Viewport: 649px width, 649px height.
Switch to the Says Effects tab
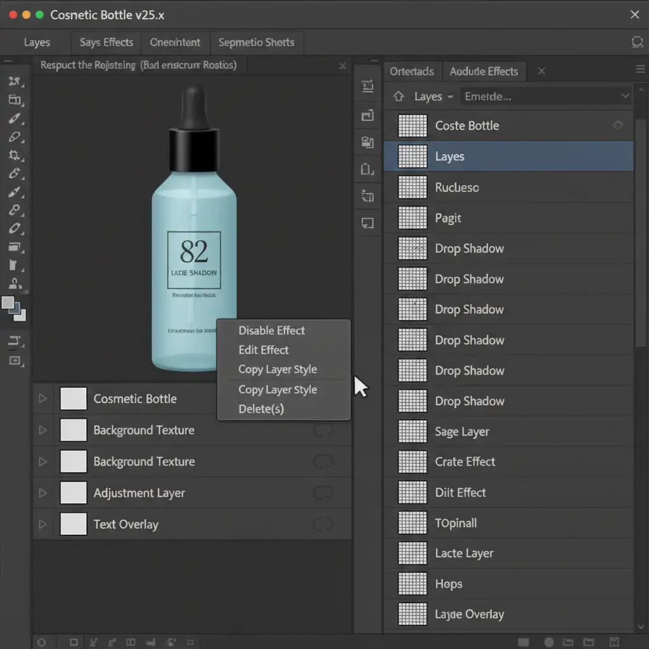click(x=106, y=42)
